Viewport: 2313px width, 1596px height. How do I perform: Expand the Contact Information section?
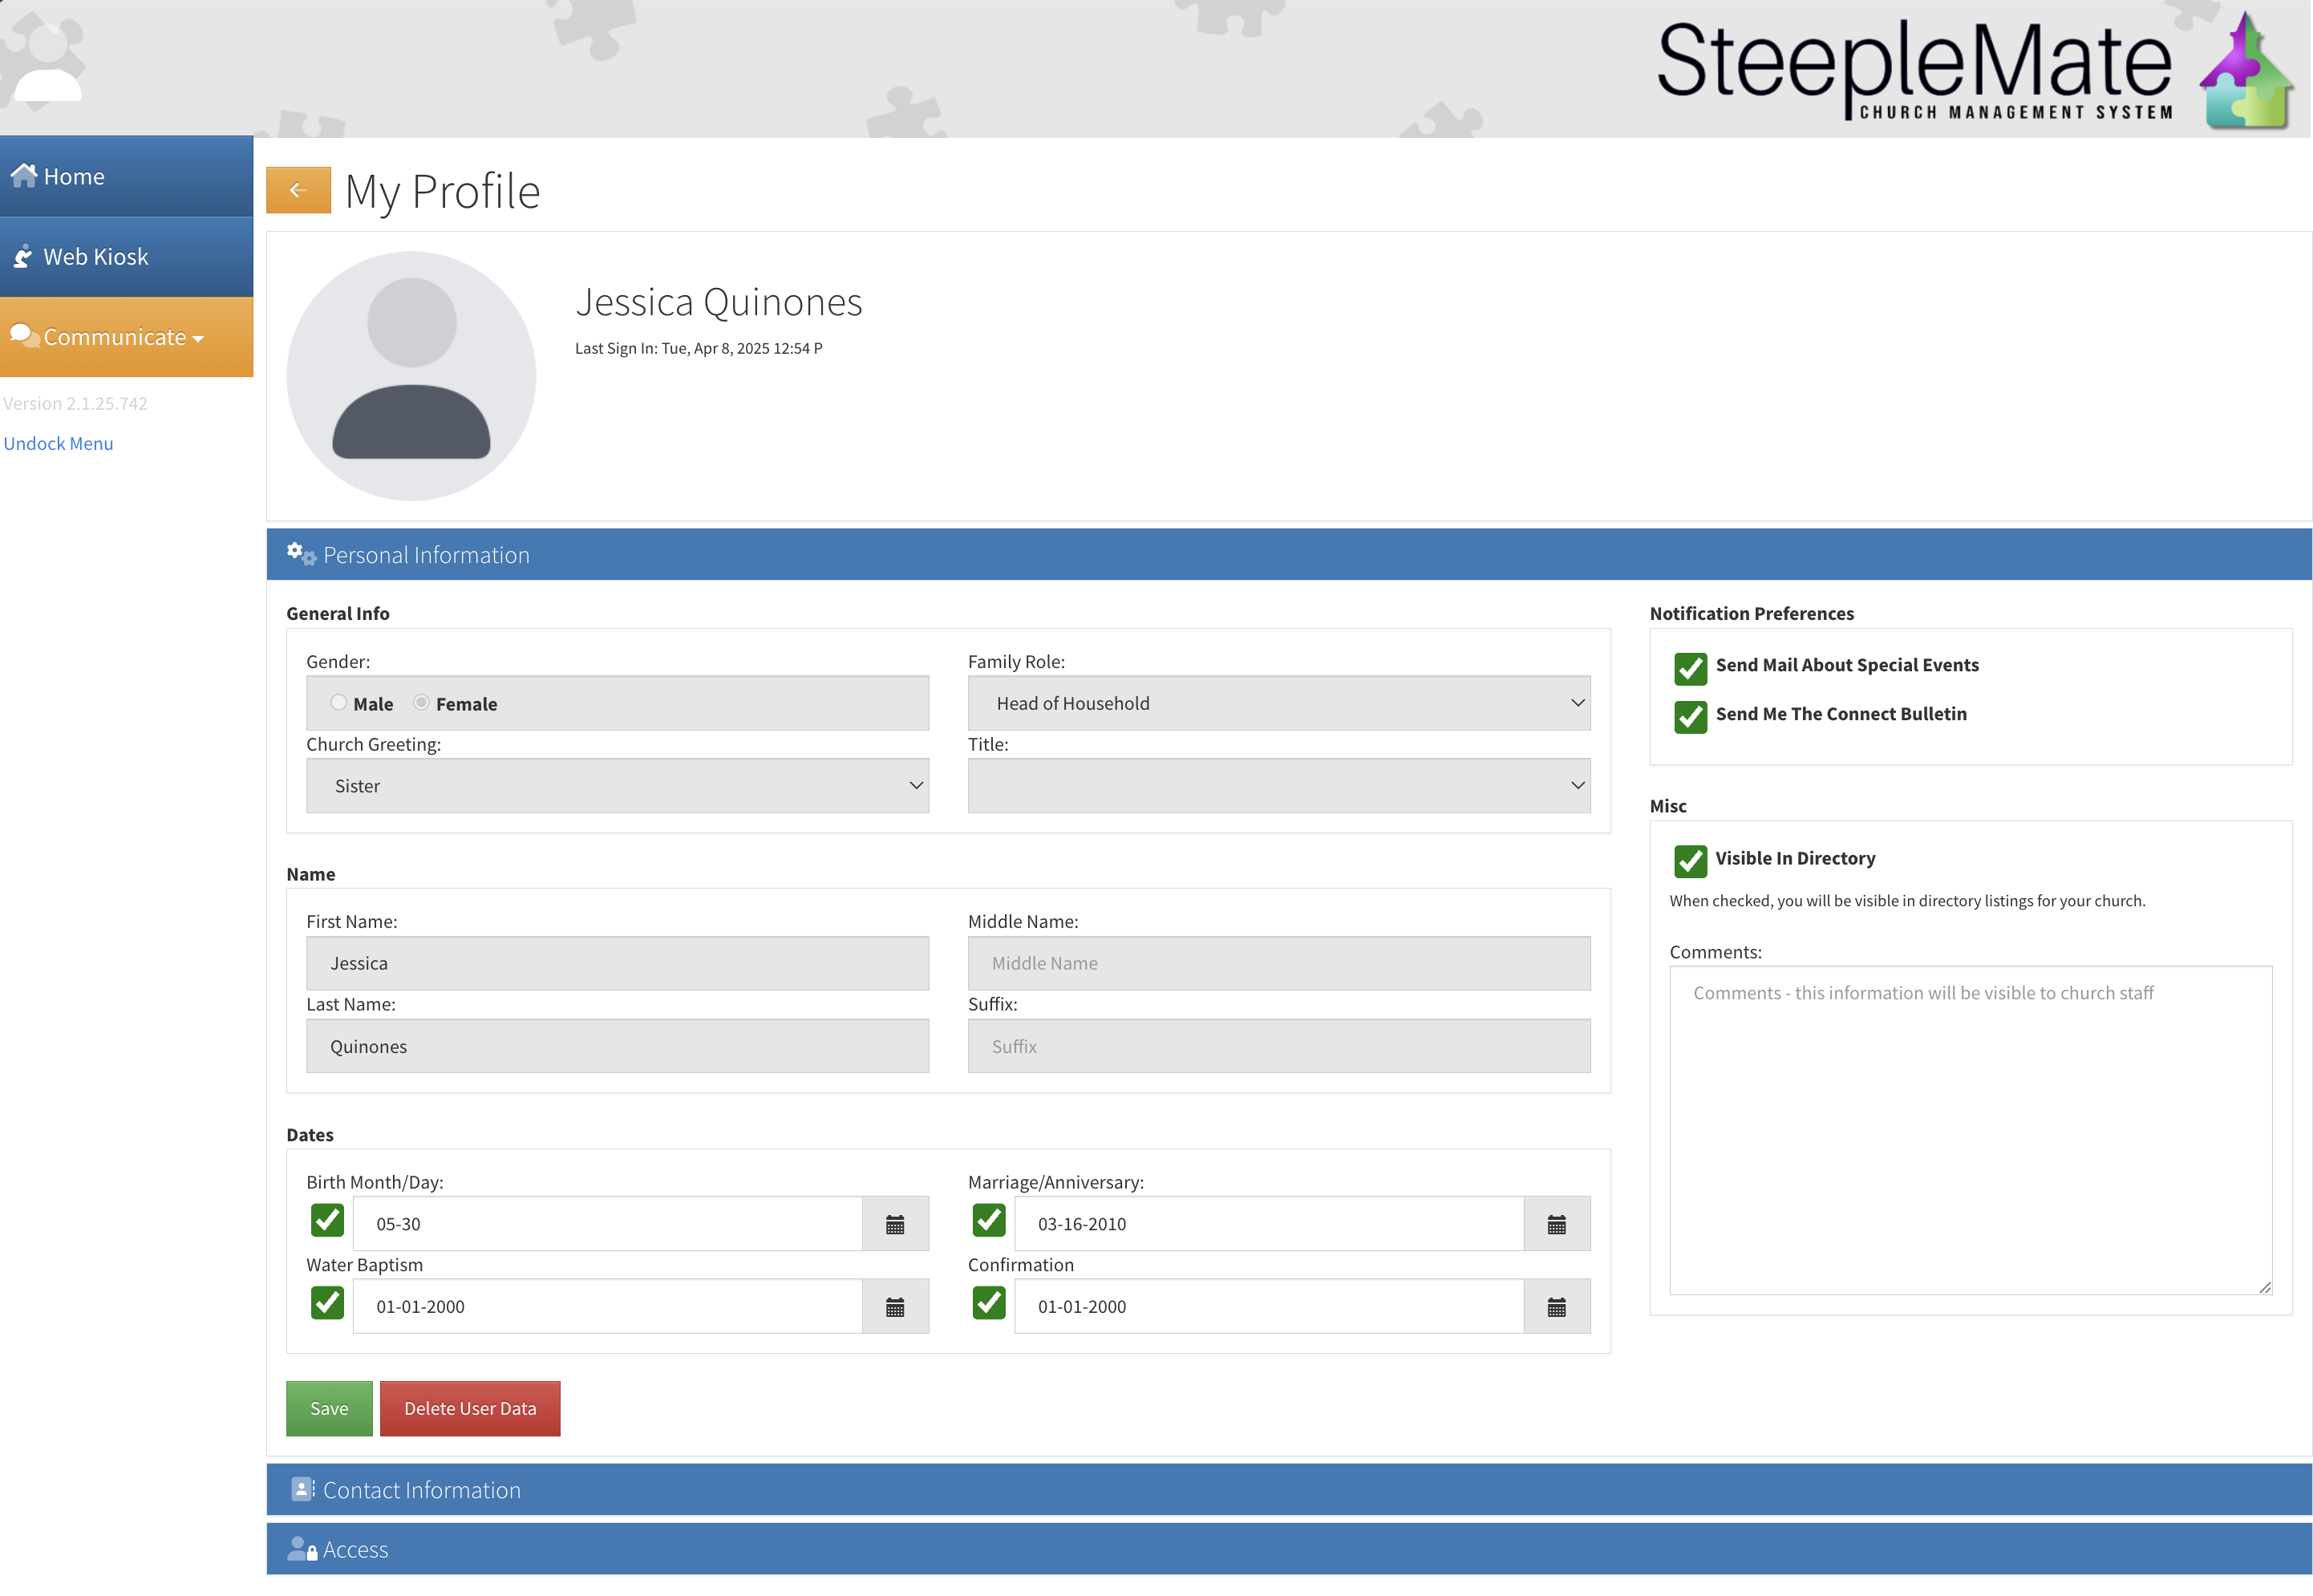1289,1489
